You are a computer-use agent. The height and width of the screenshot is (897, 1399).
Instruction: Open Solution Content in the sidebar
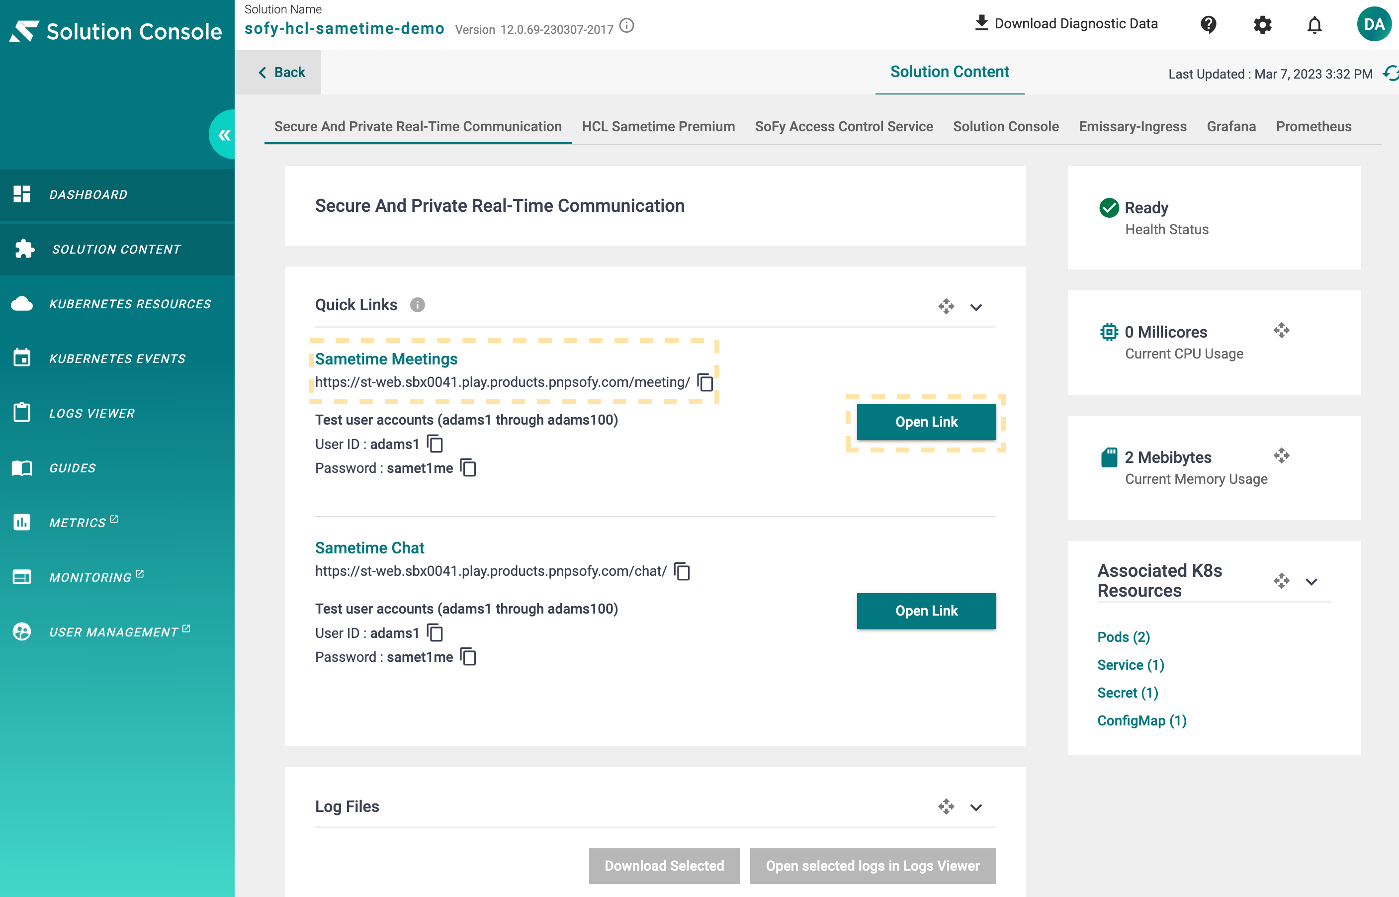(117, 249)
